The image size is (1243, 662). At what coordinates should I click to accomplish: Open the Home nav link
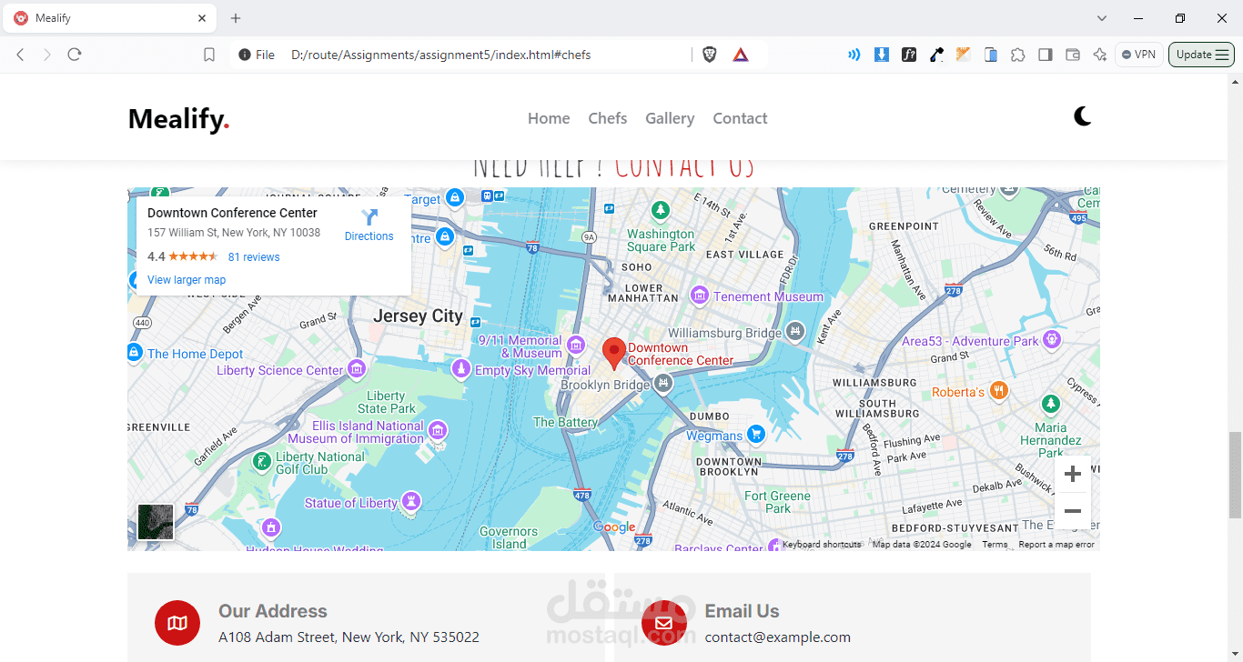[549, 118]
